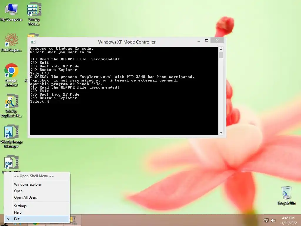This screenshot has height=226, width=301.
Task: Select Open All Users menu entry
Action: point(41,197)
